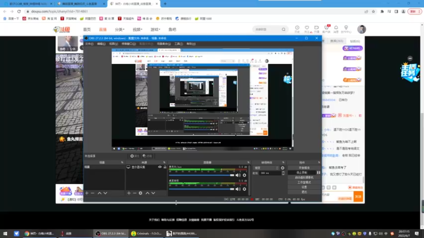Open Settings from OBS controls panel
This screenshot has height=238, width=424.
[304, 187]
